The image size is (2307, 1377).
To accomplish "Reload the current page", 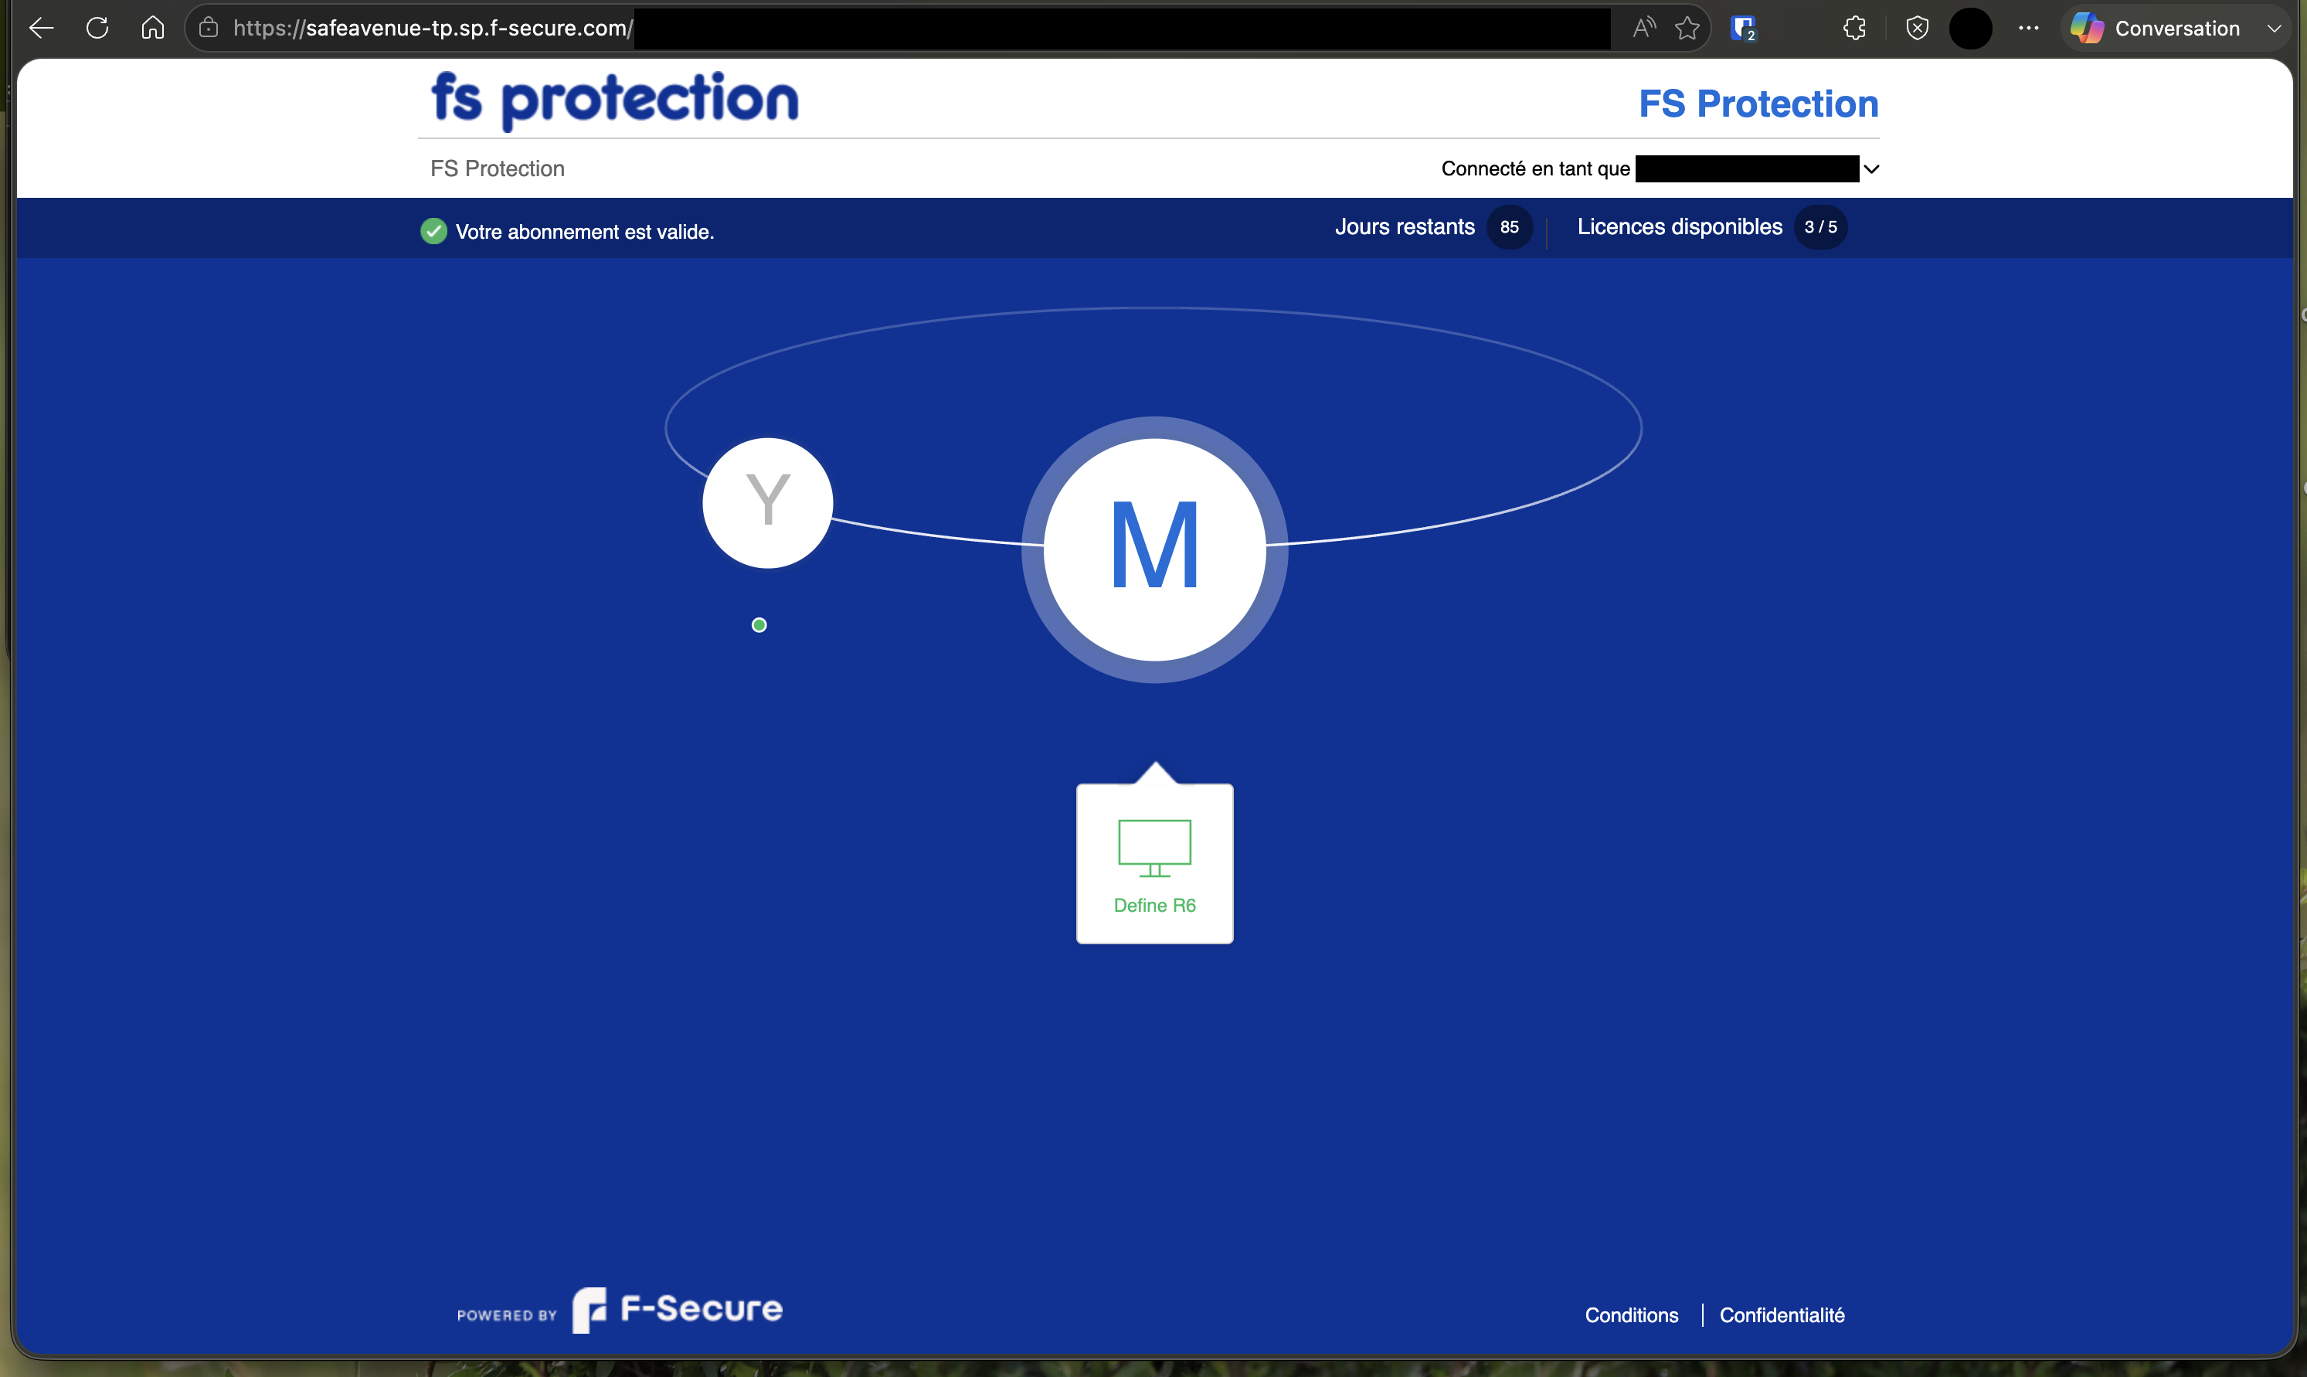I will pos(97,29).
